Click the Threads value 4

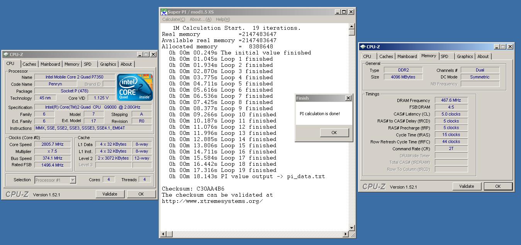point(144,179)
